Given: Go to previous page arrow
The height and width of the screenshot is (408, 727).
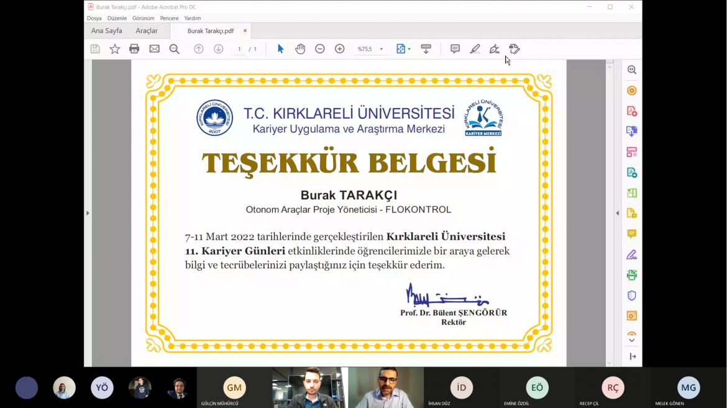Looking at the screenshot, I should pos(198,48).
